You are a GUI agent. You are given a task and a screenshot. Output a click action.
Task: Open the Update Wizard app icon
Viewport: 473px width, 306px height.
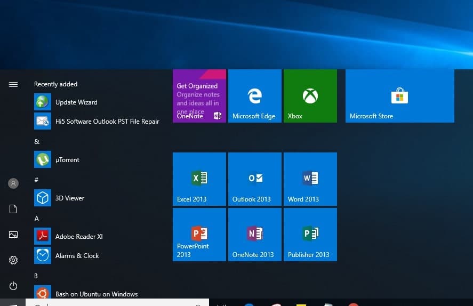(x=43, y=102)
